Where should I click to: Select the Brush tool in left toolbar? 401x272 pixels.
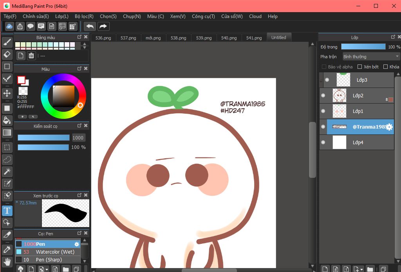point(7,42)
